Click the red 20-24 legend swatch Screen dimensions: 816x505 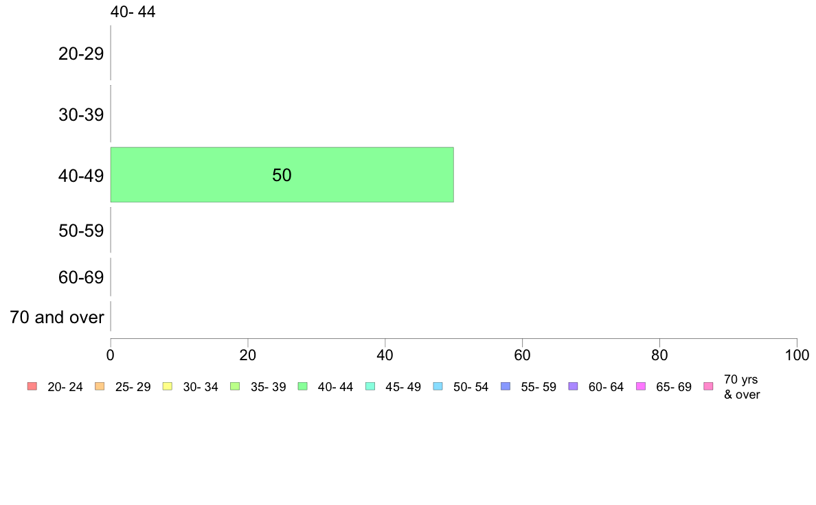tap(32, 386)
